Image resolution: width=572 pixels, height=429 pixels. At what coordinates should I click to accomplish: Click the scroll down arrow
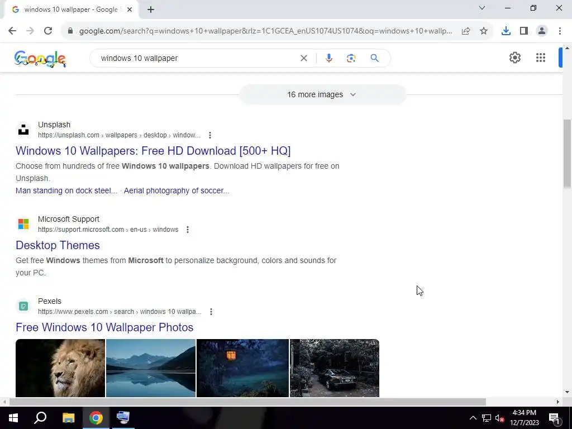(x=568, y=392)
